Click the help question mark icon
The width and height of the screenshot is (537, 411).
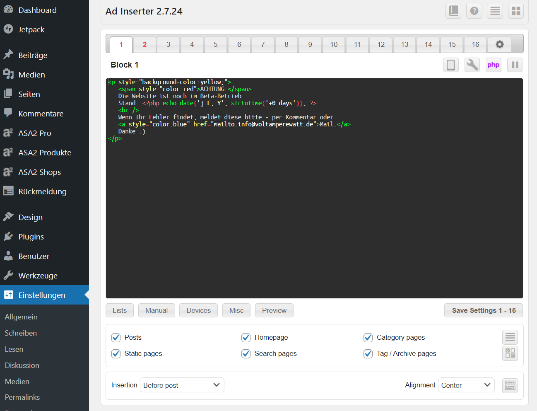coord(474,11)
